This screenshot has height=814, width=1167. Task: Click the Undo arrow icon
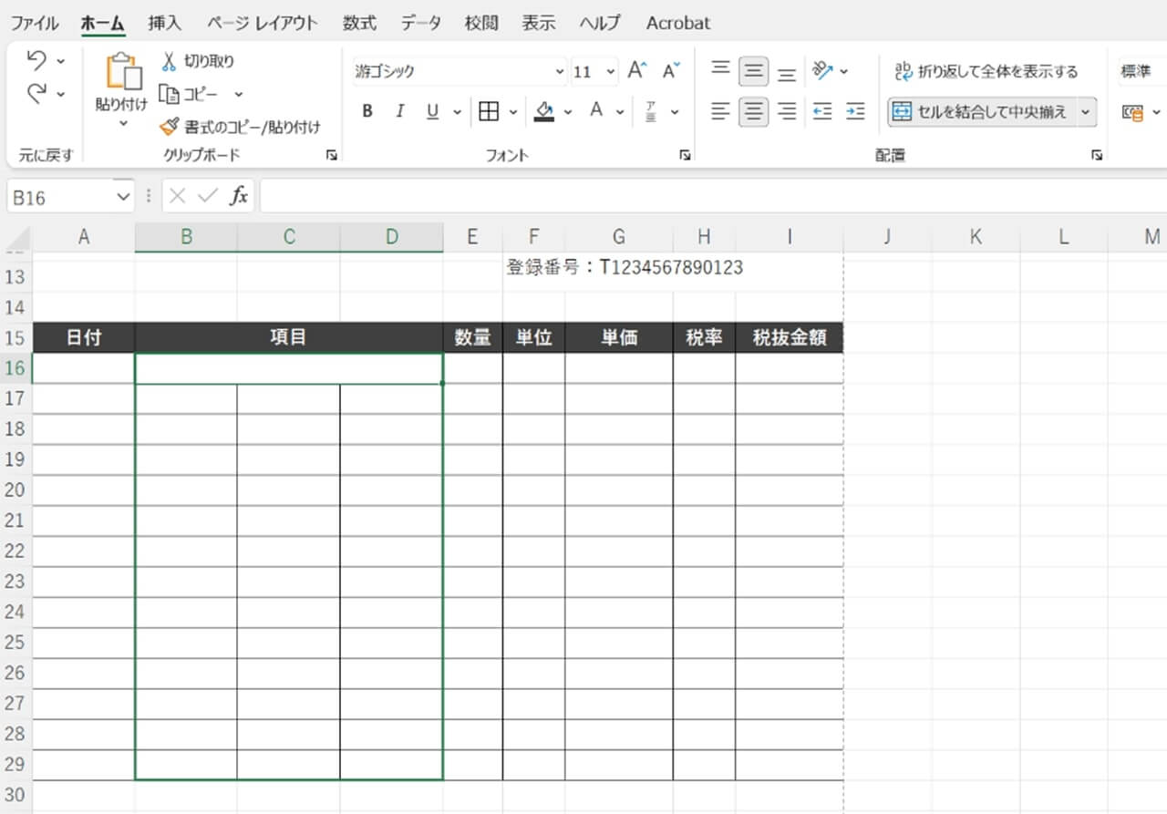(37, 60)
